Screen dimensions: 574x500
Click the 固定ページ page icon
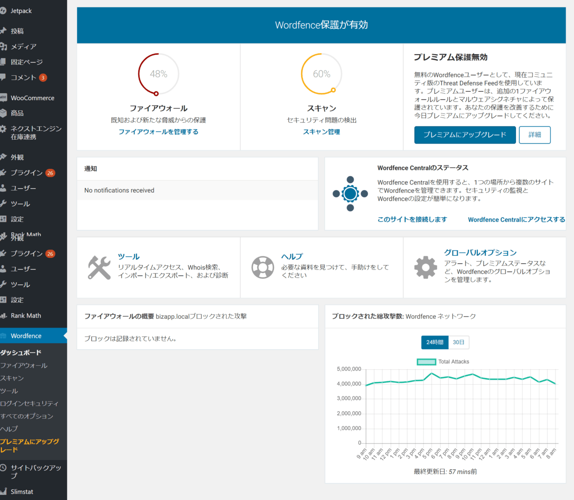(3, 62)
